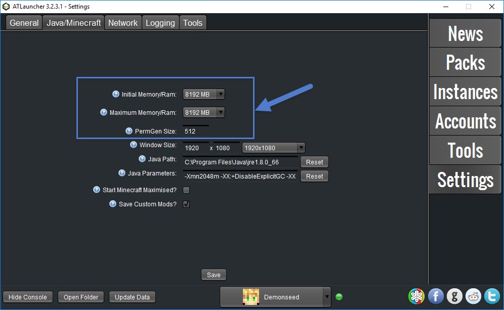Click help icon next to PermGen Size
Viewport: 504px width, 310px height.
coord(129,130)
